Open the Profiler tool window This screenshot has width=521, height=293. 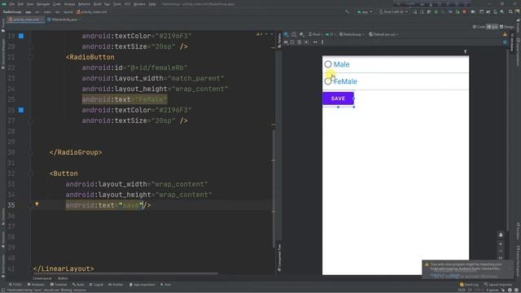tap(116, 285)
